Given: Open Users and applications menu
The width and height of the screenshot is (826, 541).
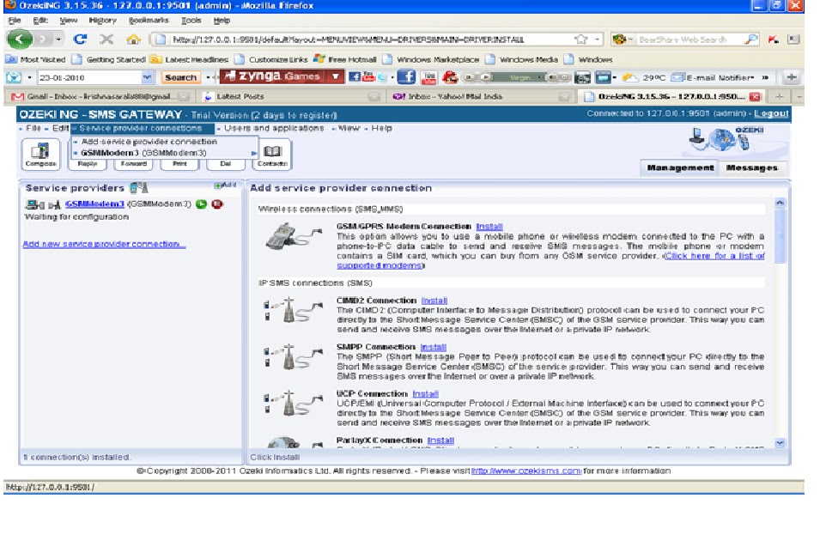Looking at the screenshot, I should (x=274, y=128).
